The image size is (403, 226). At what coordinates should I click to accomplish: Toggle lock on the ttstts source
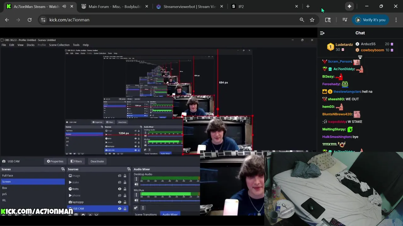tap(125, 189)
